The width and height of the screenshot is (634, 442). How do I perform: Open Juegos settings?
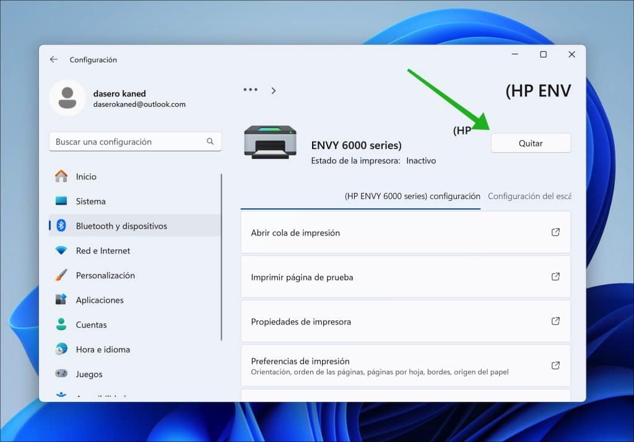pyautogui.click(x=135, y=374)
